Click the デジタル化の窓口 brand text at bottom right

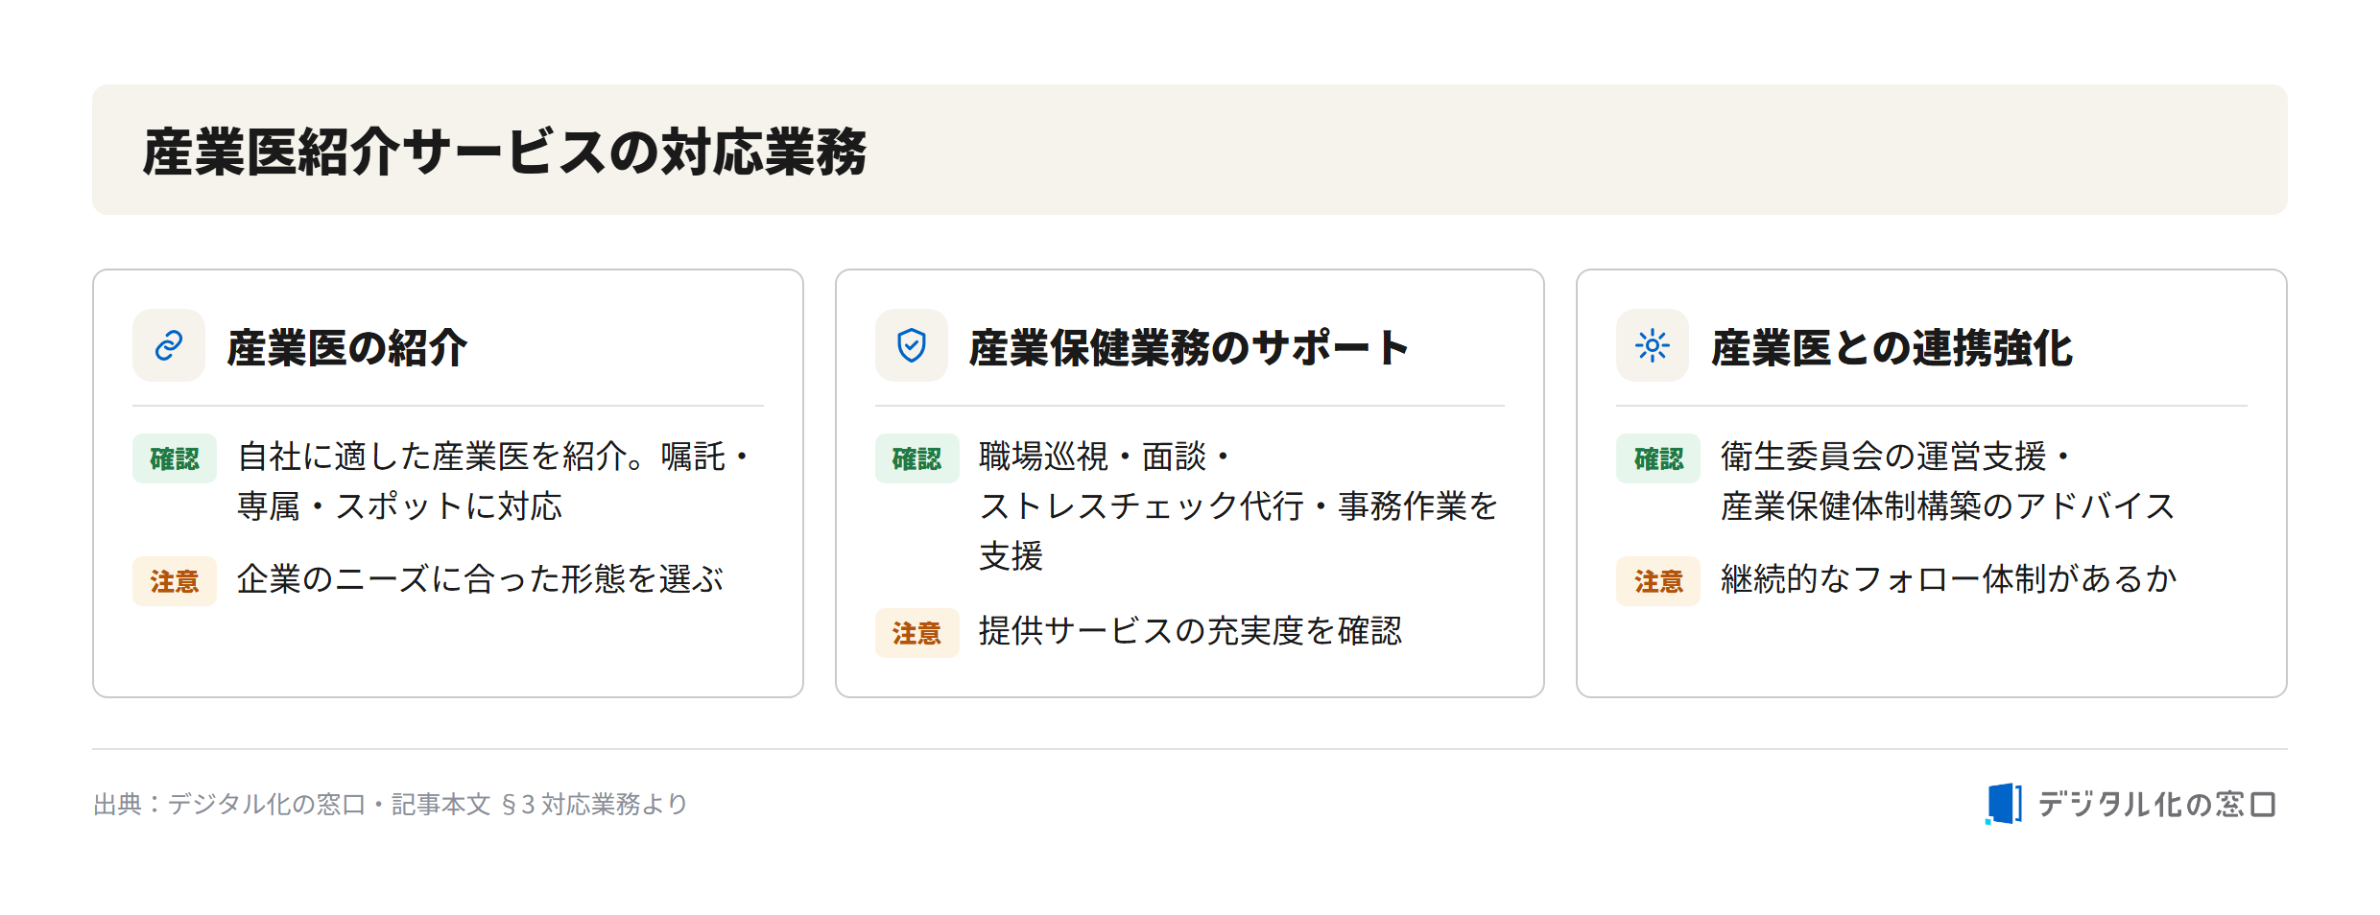point(2156,804)
